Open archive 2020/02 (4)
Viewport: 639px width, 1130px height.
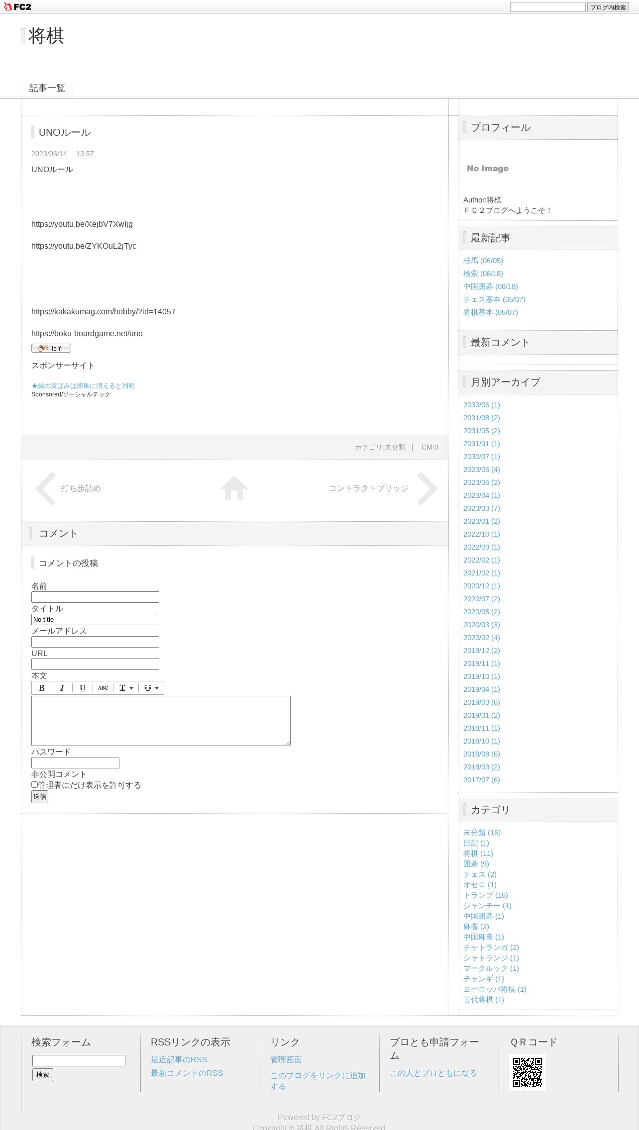coord(482,638)
